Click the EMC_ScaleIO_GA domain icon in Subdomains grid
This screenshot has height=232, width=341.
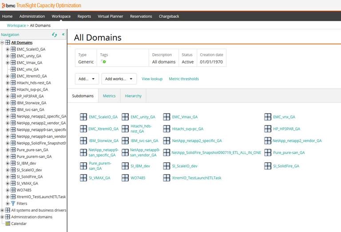pos(83,117)
